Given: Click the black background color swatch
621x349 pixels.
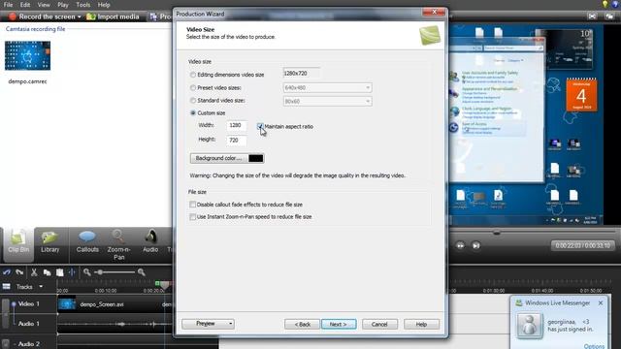Looking at the screenshot, I should point(255,158).
